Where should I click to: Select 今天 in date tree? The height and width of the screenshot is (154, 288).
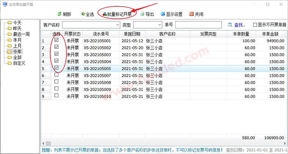pyautogui.click(x=17, y=23)
